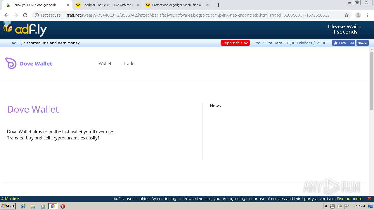Open the AdF.ly link in subheader

pyautogui.click(x=17, y=43)
